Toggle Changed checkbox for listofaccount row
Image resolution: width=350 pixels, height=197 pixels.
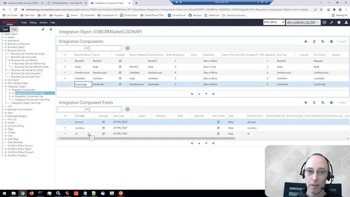tap(120, 72)
